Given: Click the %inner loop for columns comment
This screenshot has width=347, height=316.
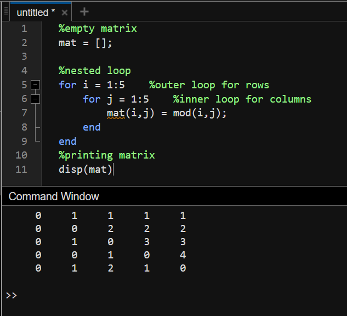Looking at the screenshot, I should (242, 99).
